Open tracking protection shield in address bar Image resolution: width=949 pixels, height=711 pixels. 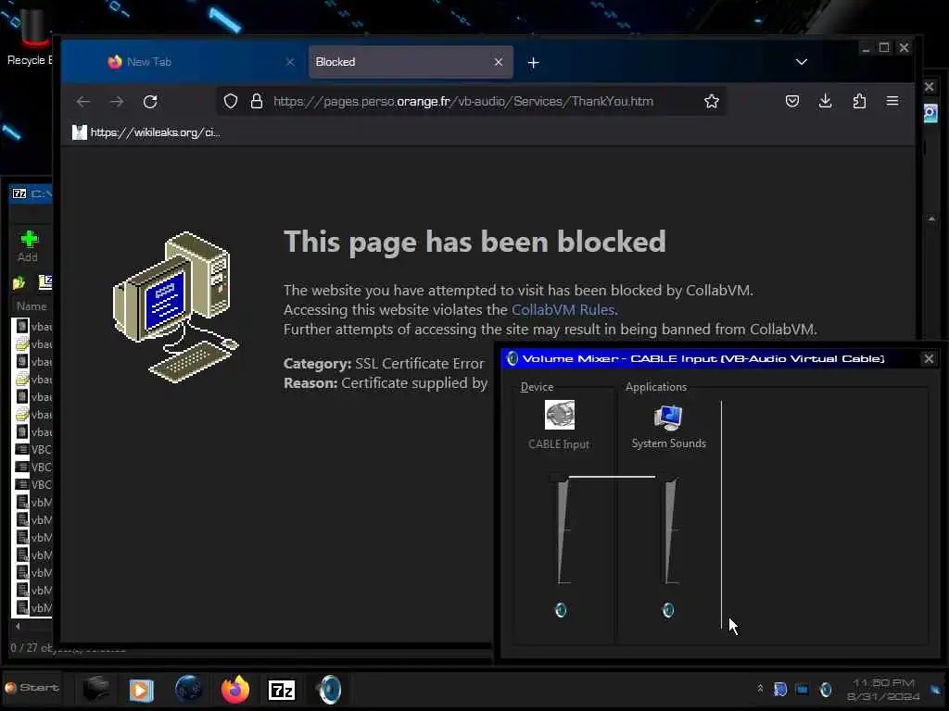[231, 101]
